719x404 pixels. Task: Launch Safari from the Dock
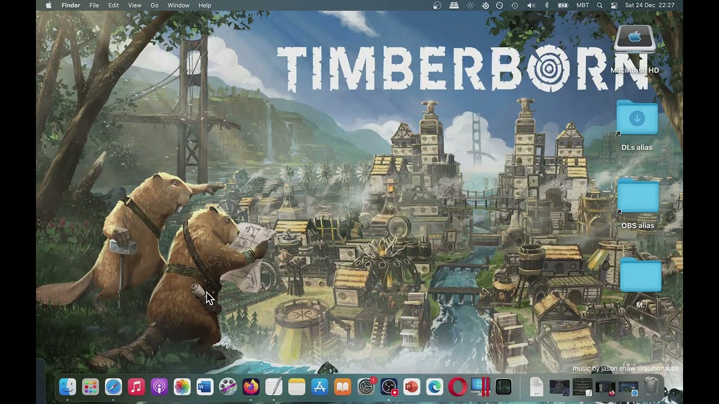[x=113, y=387]
